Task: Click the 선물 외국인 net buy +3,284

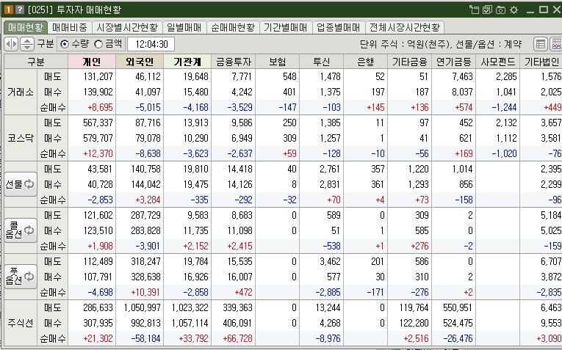Action: coord(148,200)
